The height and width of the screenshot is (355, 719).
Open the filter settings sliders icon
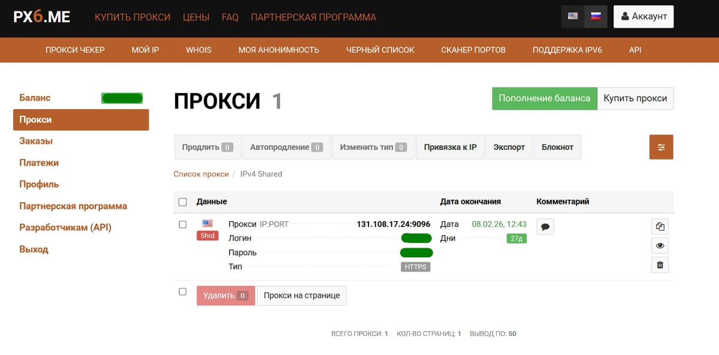click(661, 147)
